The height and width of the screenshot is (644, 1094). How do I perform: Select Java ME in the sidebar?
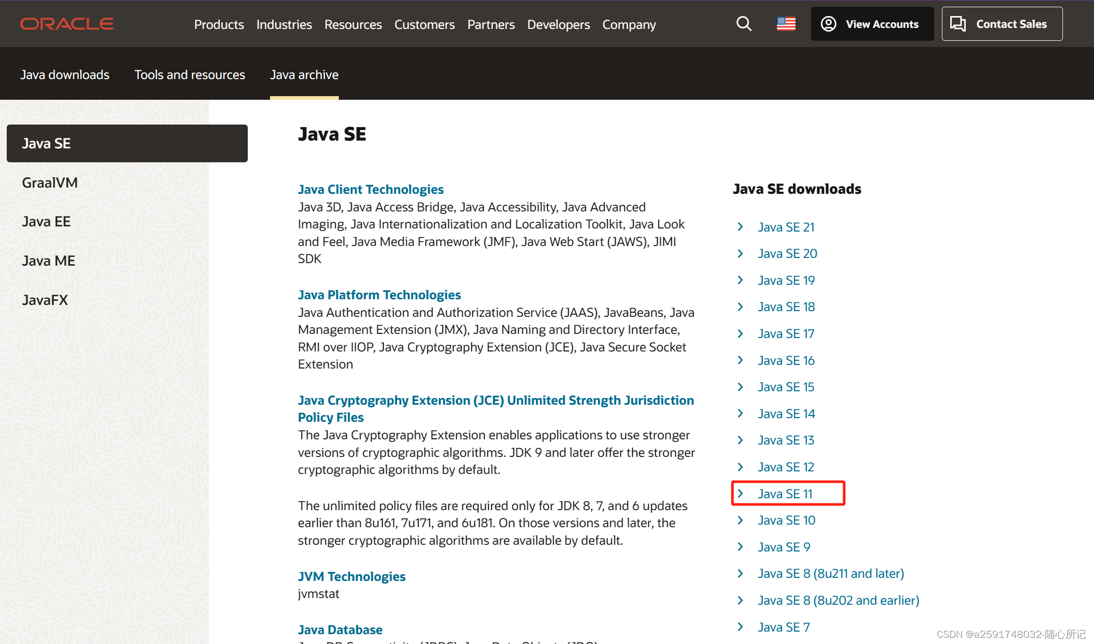click(48, 260)
